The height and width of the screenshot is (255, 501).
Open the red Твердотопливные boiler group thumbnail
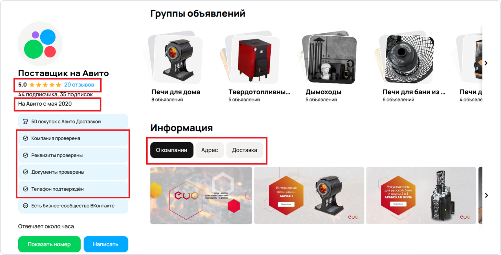(253, 57)
